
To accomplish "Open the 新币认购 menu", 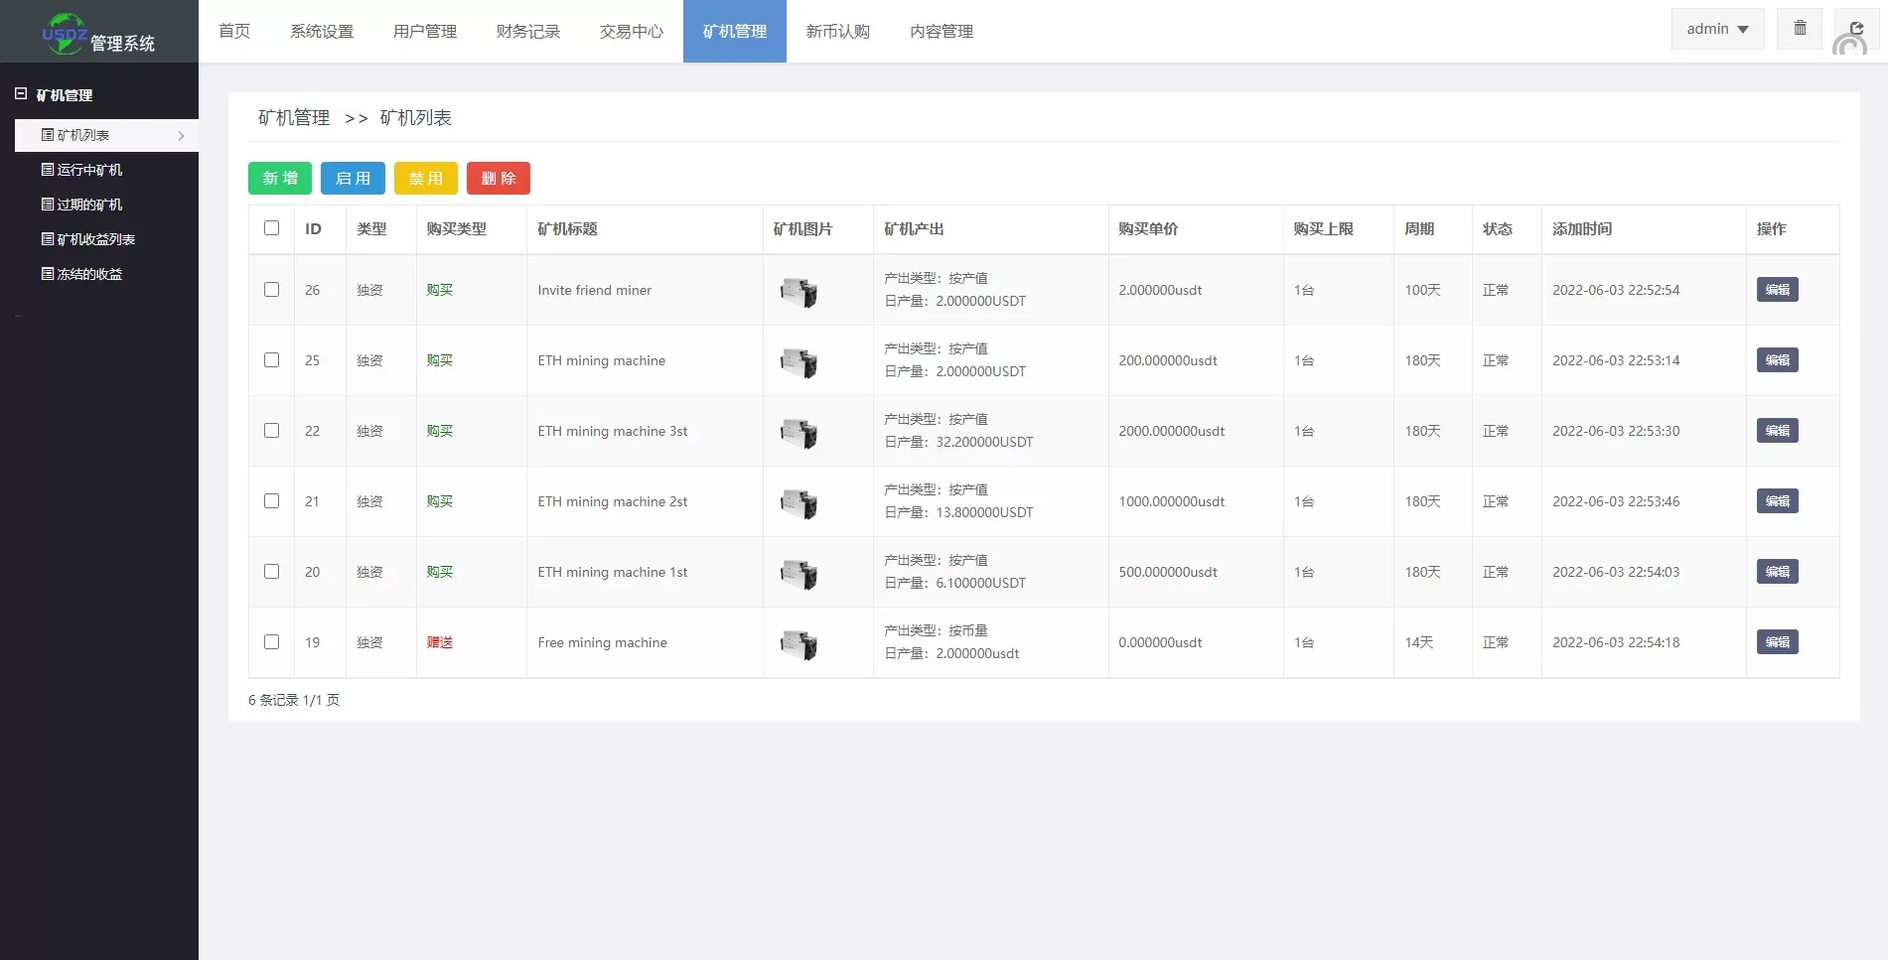I will click(x=837, y=31).
